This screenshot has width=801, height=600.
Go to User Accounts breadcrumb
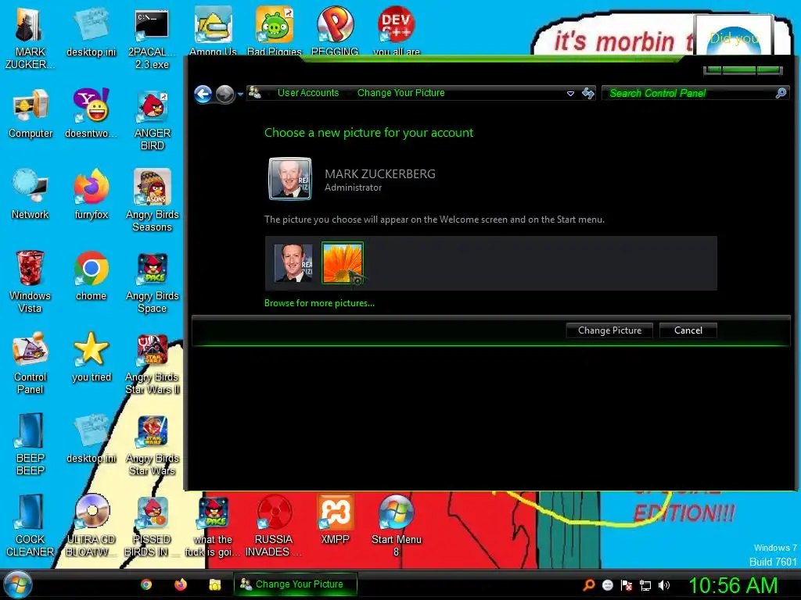308,93
